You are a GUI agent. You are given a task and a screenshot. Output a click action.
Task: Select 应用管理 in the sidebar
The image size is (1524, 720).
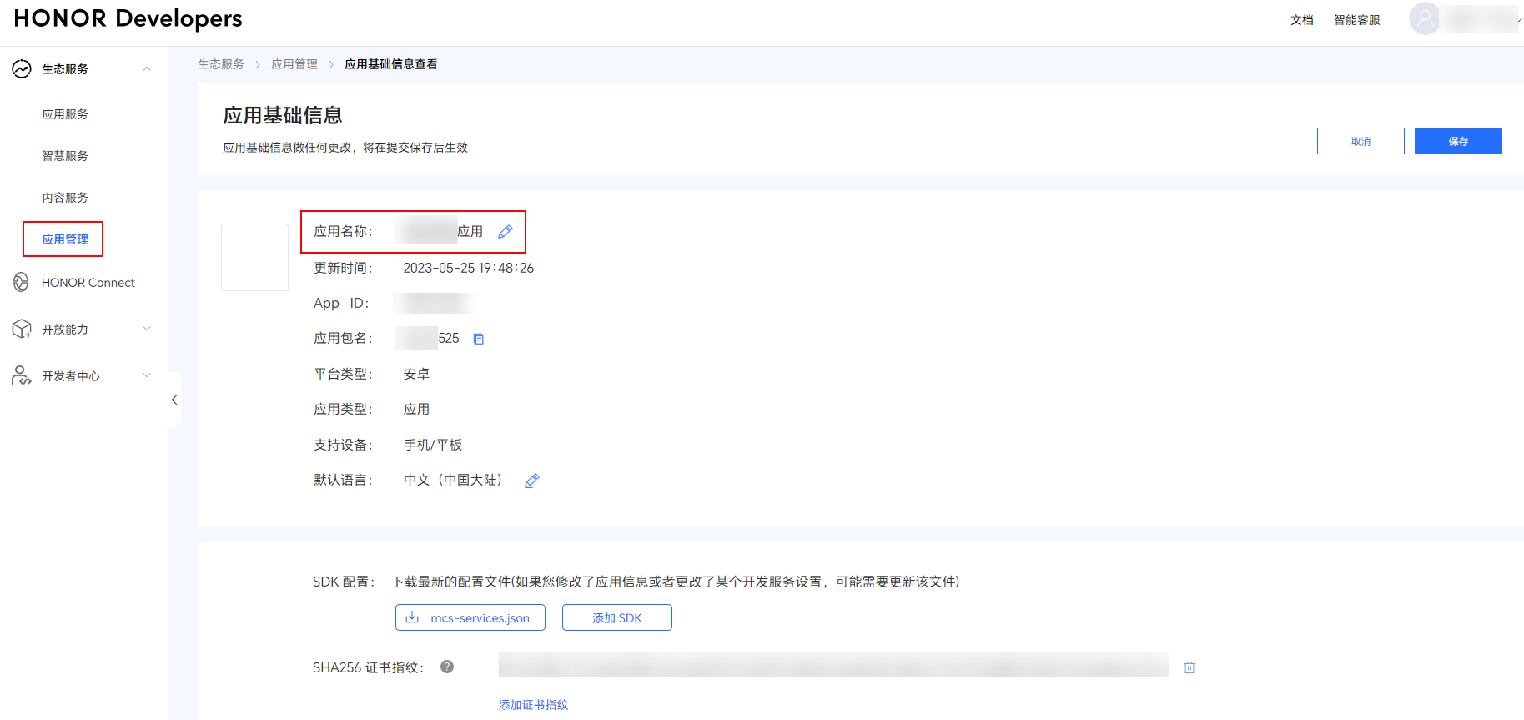coord(65,239)
